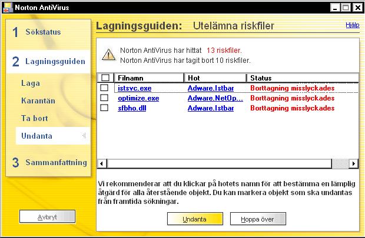Click the Hoppa över button
This screenshot has width=365, height=238.
click(258, 219)
